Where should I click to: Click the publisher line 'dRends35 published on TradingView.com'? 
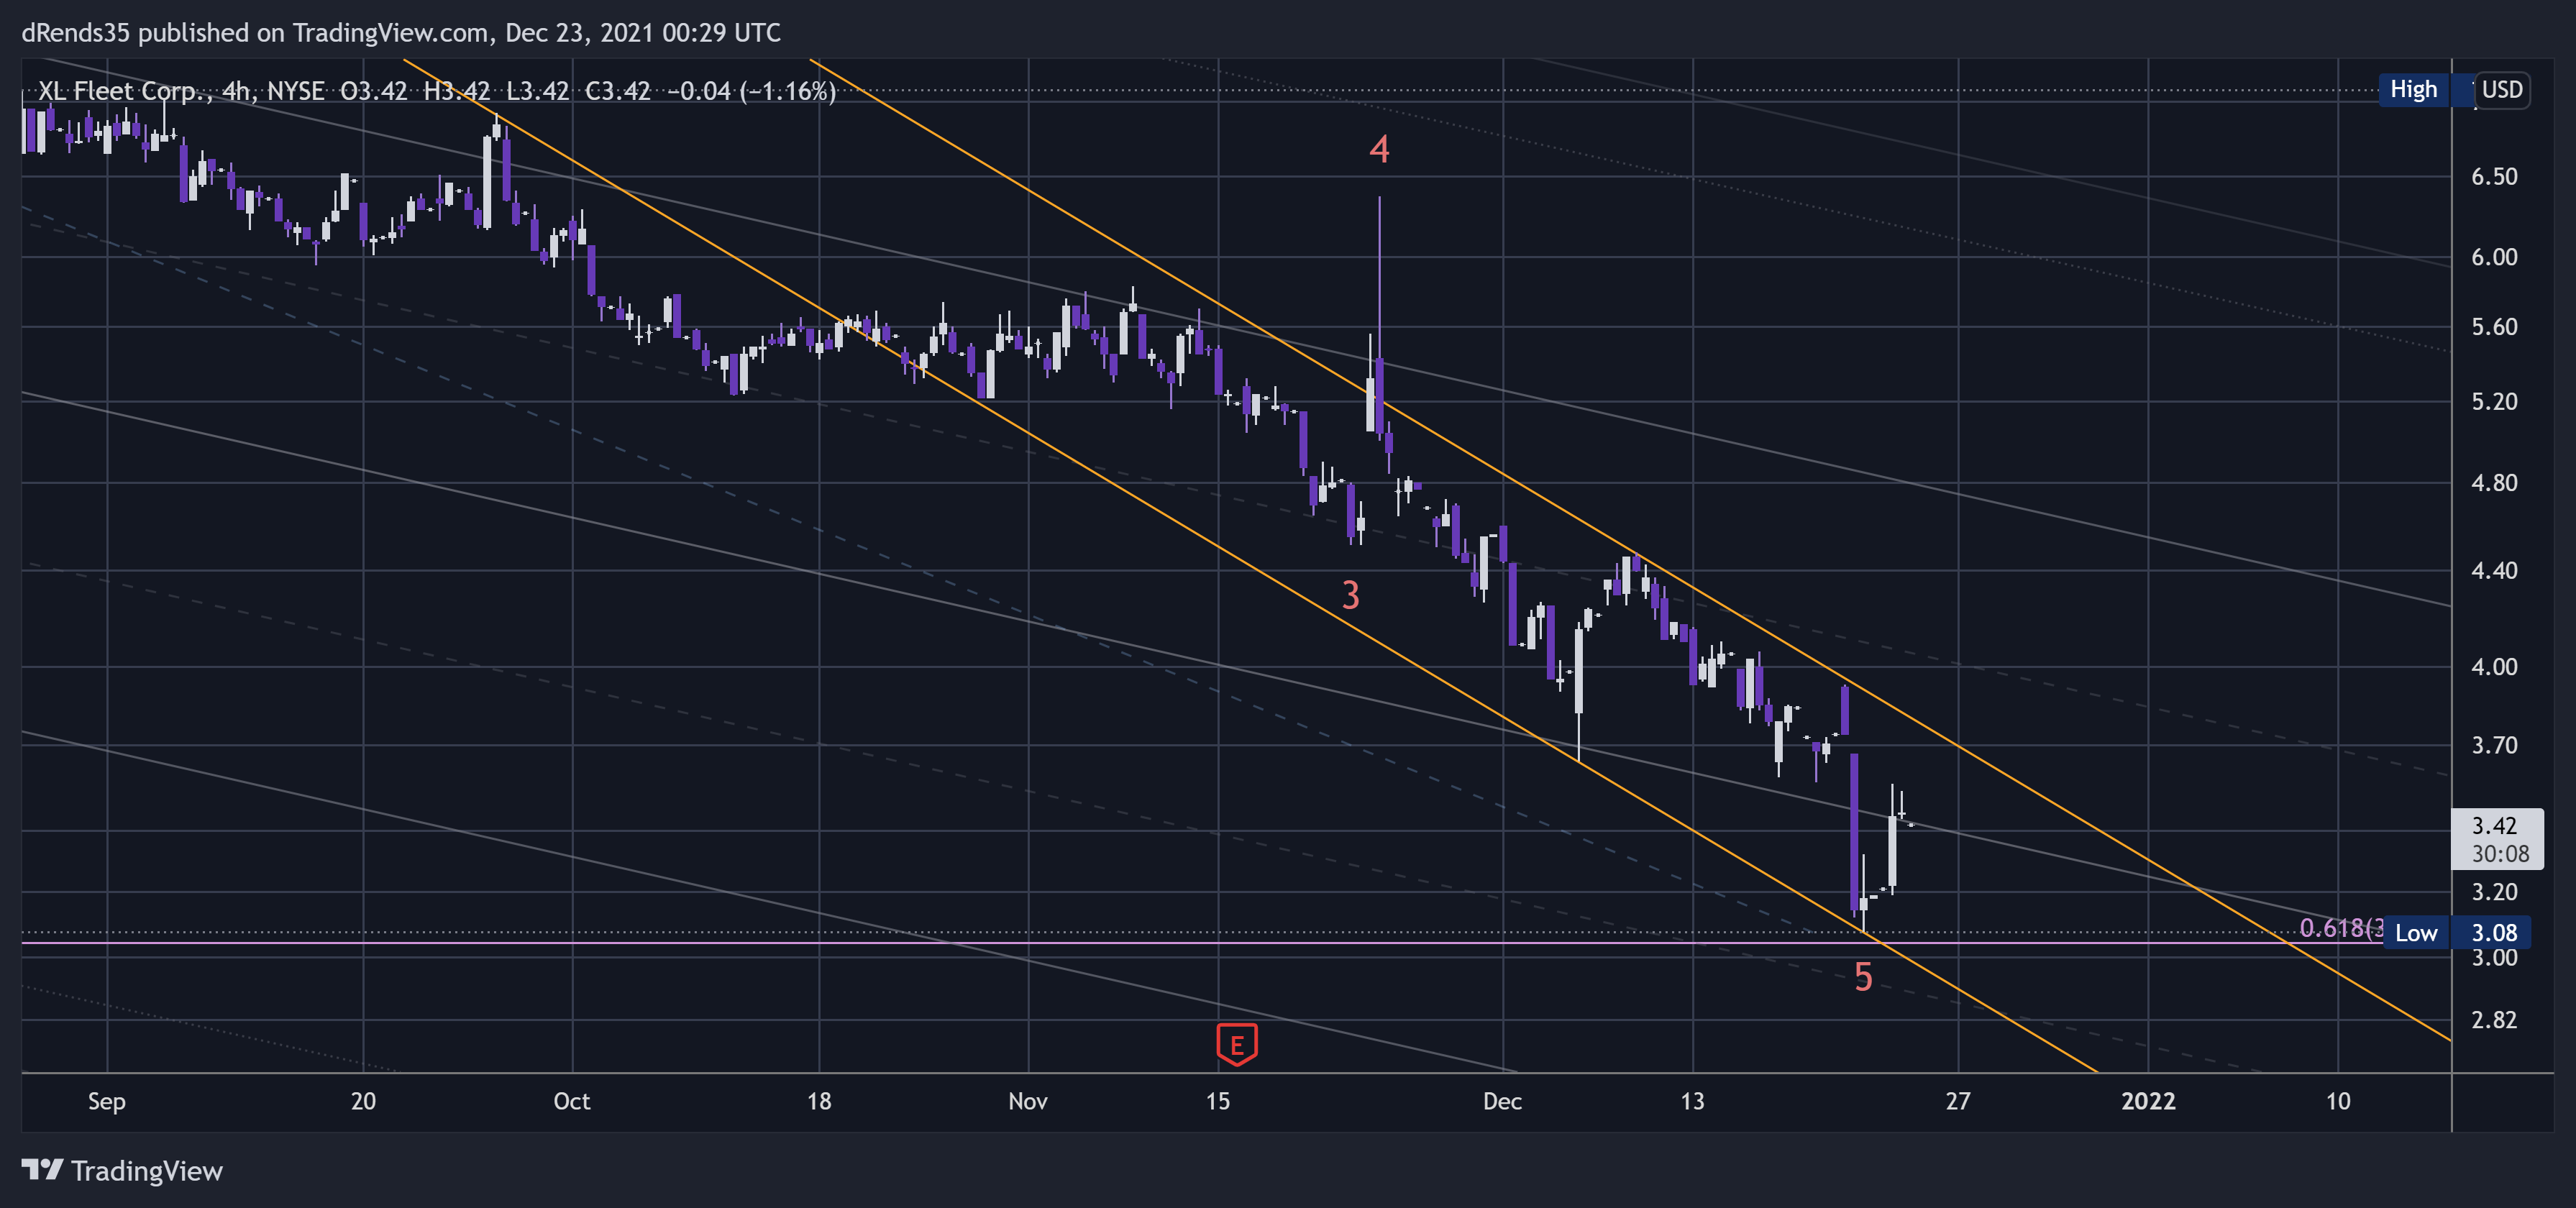tap(255, 33)
